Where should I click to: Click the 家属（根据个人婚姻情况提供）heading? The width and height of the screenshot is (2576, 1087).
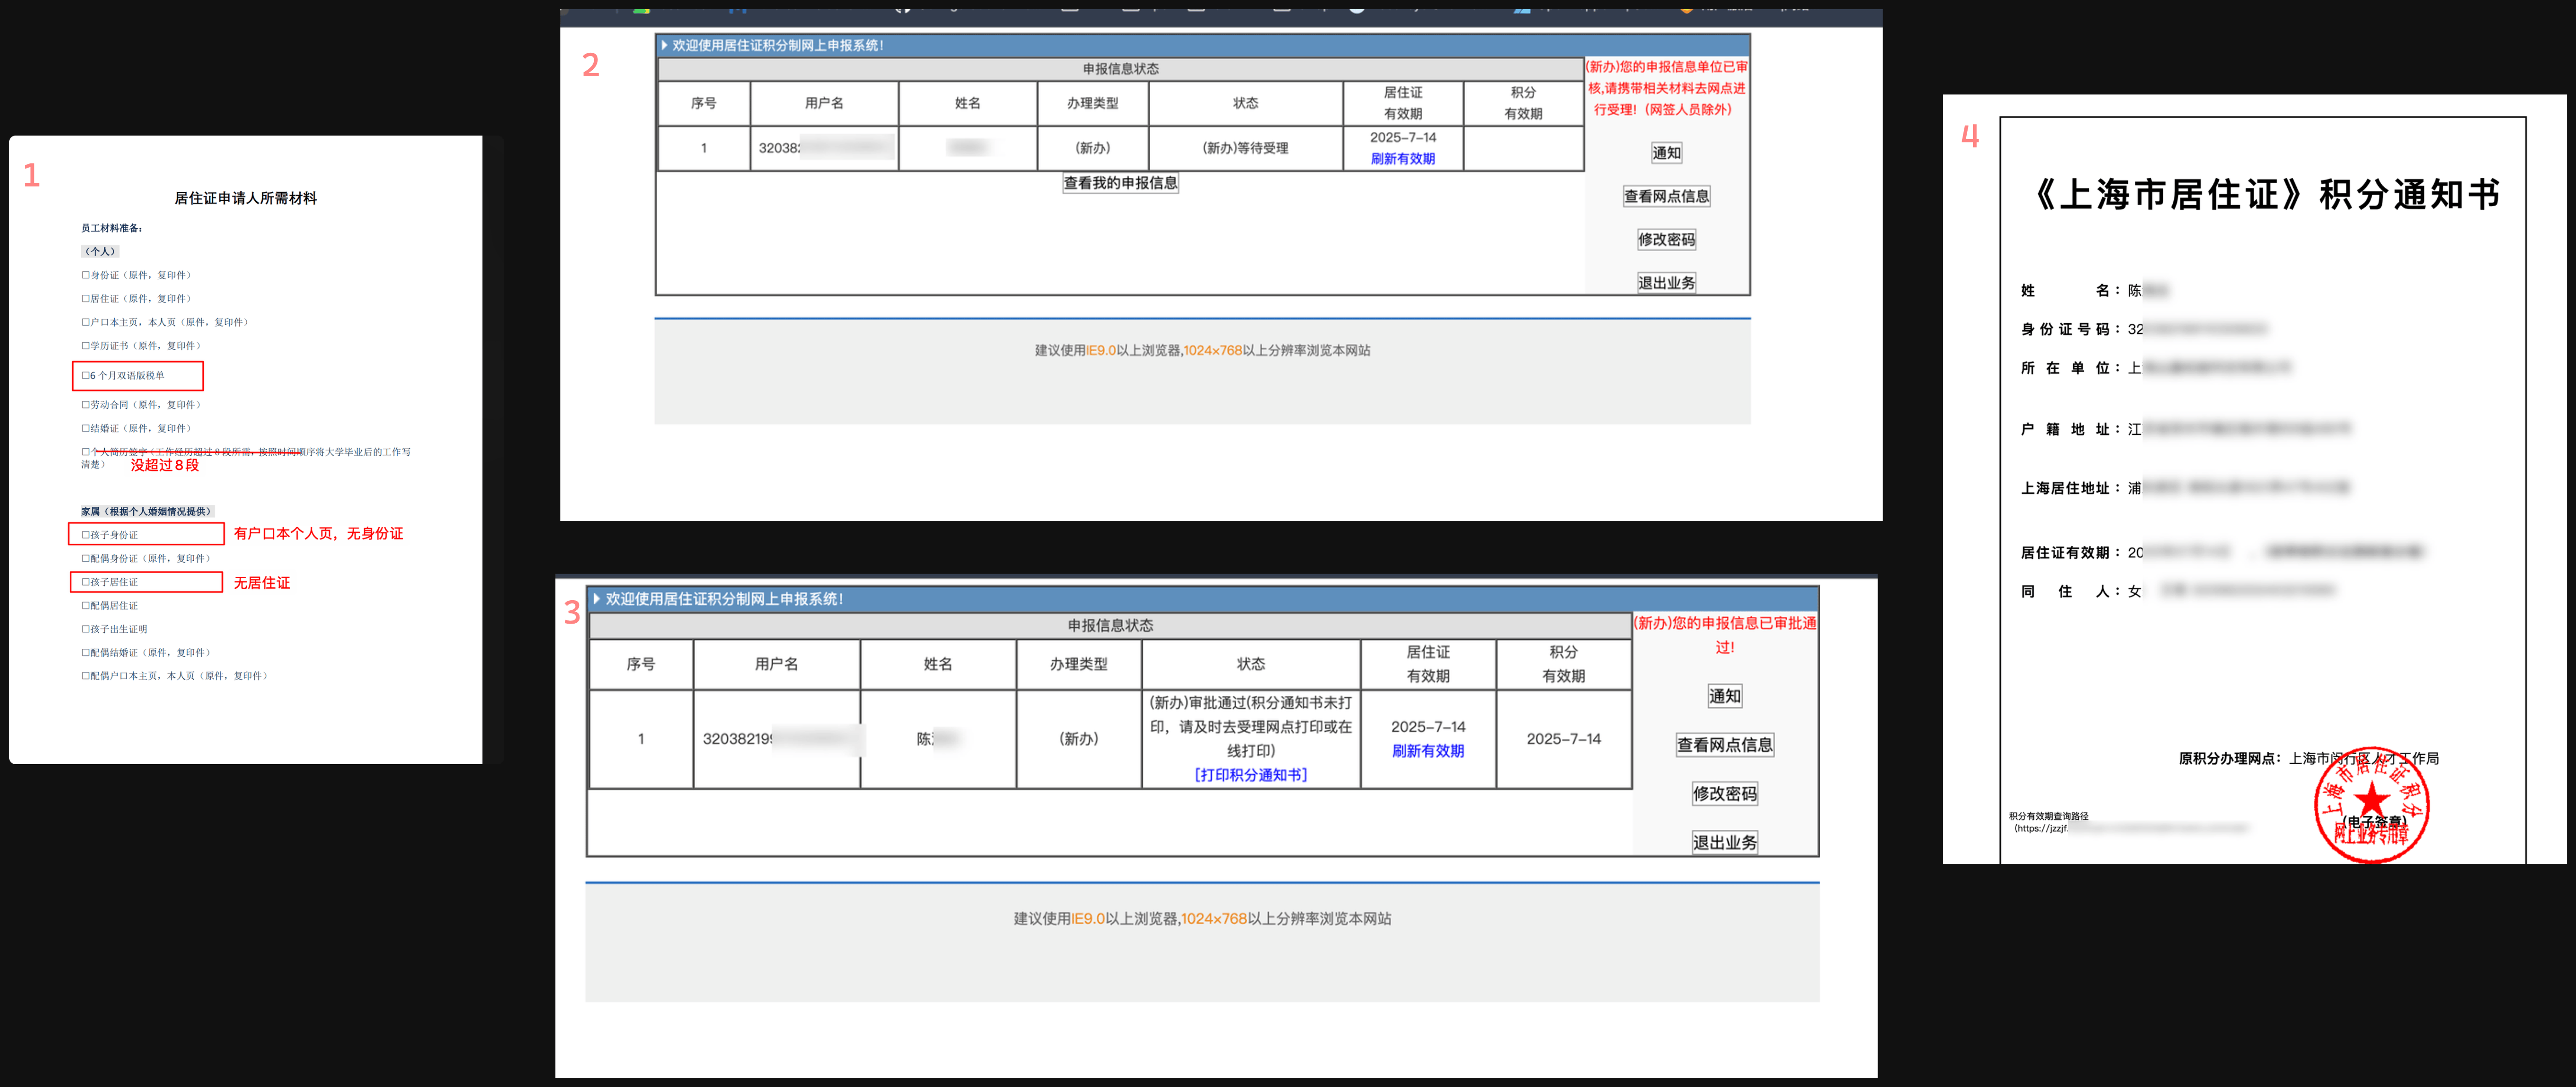[147, 511]
